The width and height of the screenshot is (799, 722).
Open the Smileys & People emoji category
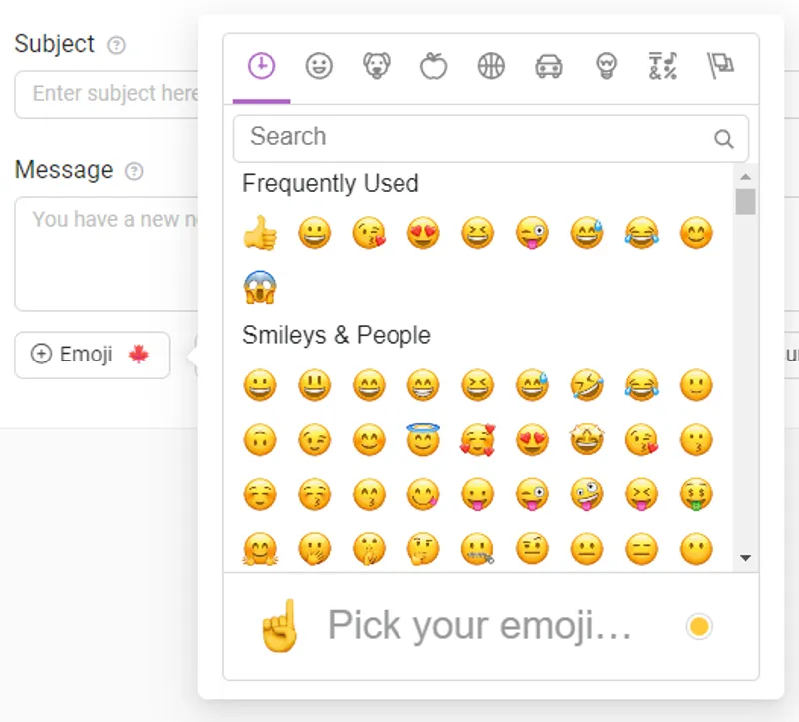pyautogui.click(x=319, y=67)
